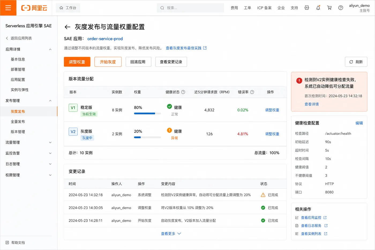Click the search magnifier icon
Screen dimensions: 375x250
(162, 8)
